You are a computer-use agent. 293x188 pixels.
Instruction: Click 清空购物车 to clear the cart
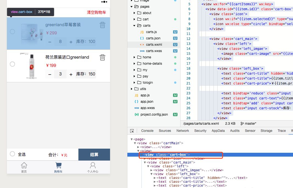96,12
